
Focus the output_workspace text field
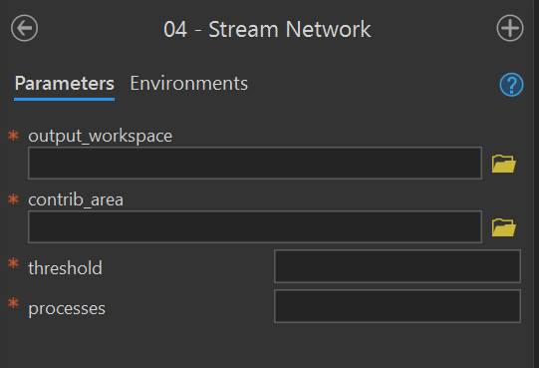pyautogui.click(x=255, y=164)
